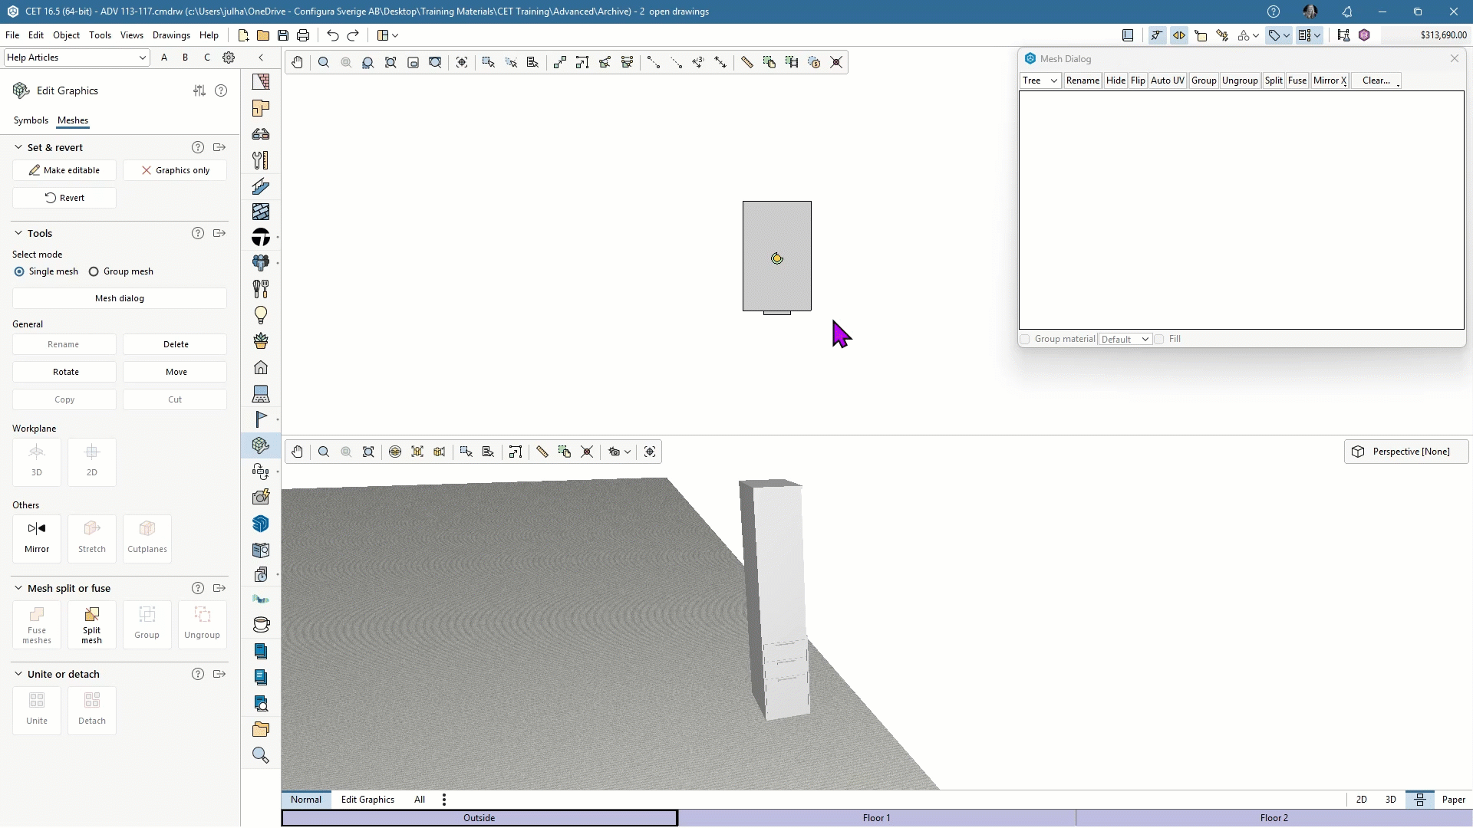The height and width of the screenshot is (828, 1473).
Task: Switch to 2D view mode
Action: (x=1362, y=800)
